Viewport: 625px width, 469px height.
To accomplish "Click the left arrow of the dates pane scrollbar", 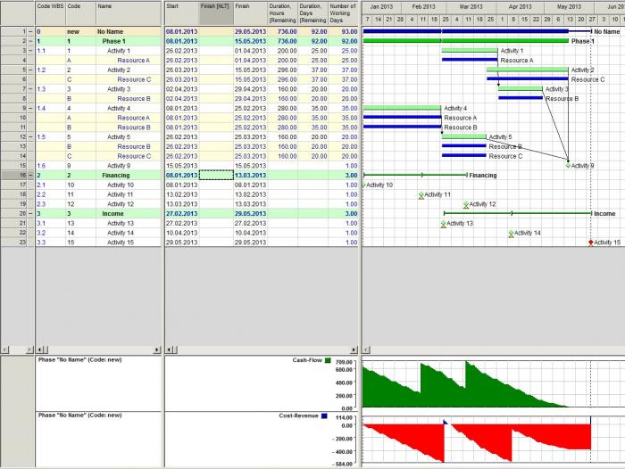I will (x=169, y=350).
